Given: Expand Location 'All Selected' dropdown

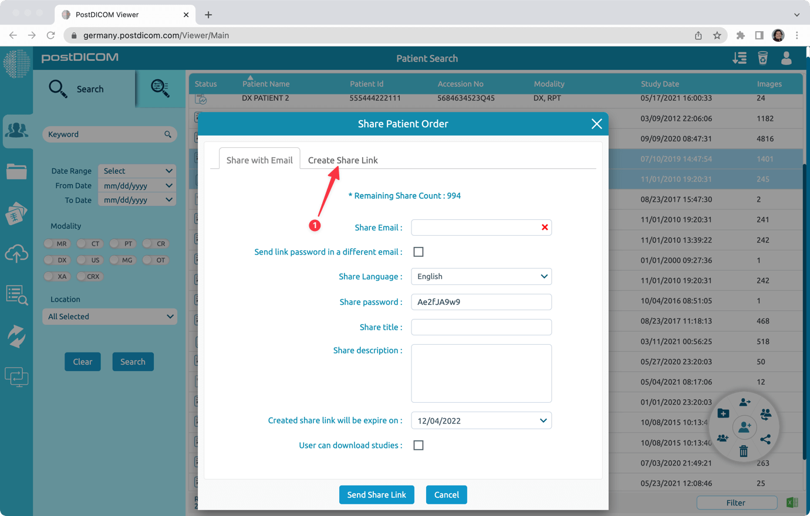Looking at the screenshot, I should coord(110,317).
